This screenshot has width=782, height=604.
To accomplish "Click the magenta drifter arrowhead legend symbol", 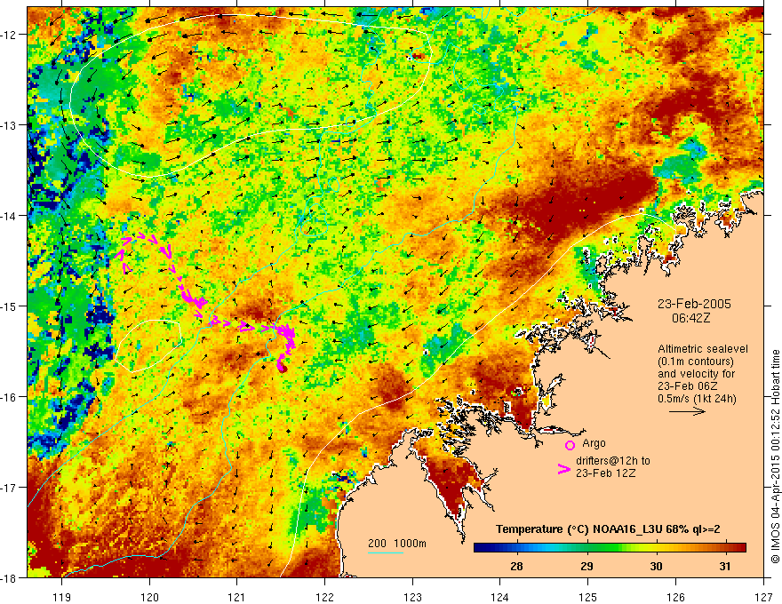I will point(563,469).
